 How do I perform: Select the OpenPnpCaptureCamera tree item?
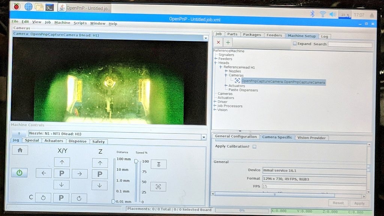tap(283, 82)
